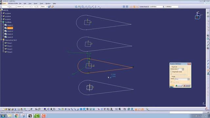Select the Zoom In magnifier icon
Screen dimensions: 210x118
tap(72, 109)
